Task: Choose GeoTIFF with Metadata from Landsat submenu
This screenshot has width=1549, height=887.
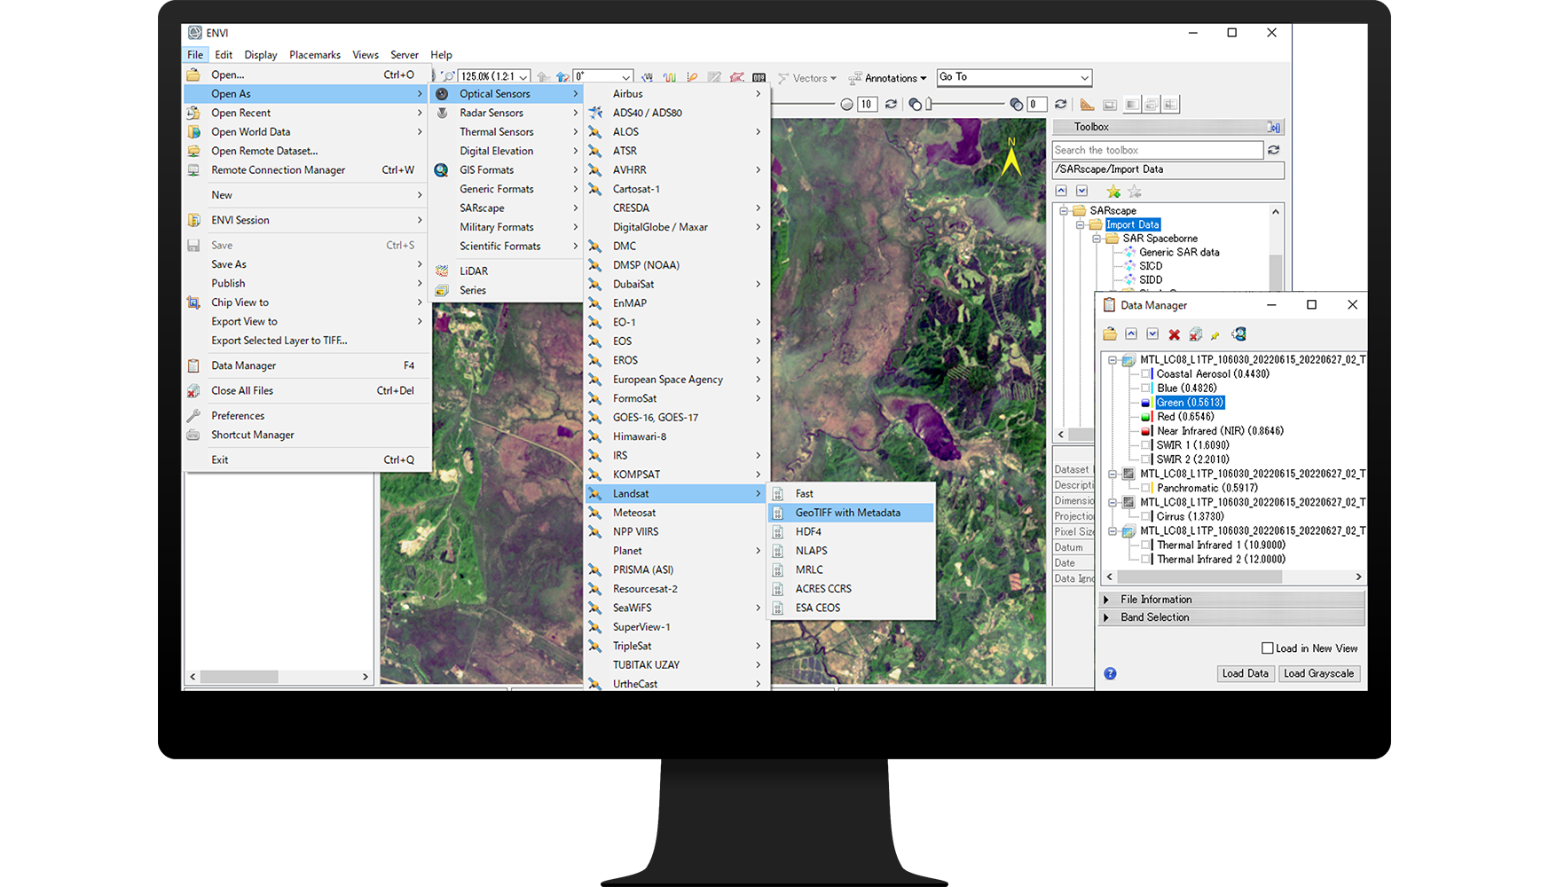Action: pyautogui.click(x=847, y=513)
